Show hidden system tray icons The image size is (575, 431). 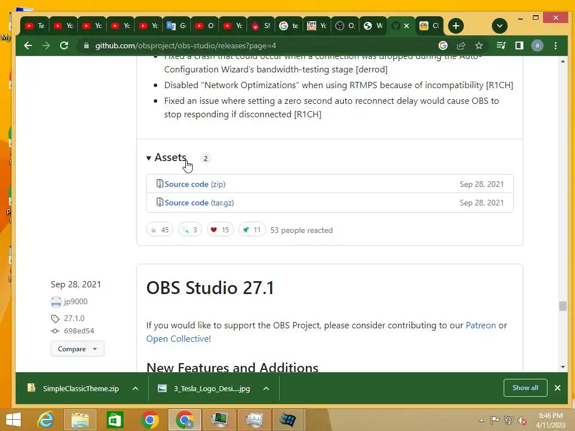pyautogui.click(x=481, y=420)
